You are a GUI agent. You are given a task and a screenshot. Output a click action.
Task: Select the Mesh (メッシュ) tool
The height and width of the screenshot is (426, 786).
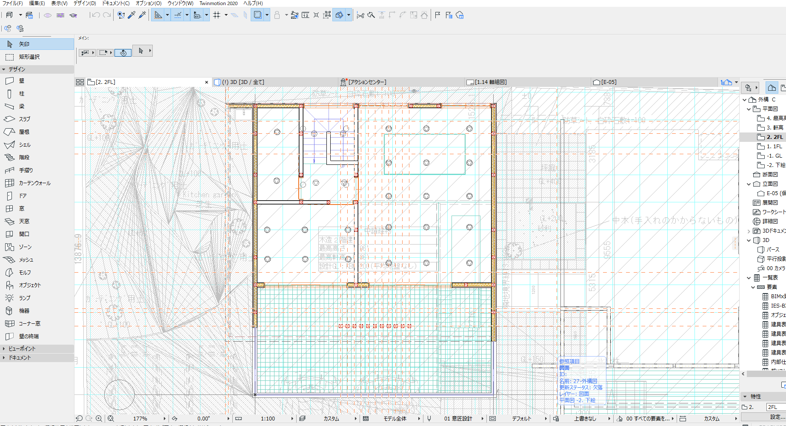coord(37,260)
